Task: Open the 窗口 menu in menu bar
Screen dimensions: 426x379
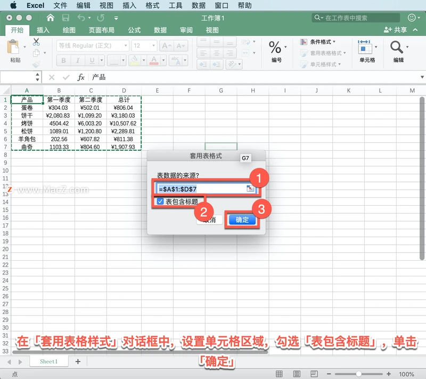Action: [x=222, y=5]
